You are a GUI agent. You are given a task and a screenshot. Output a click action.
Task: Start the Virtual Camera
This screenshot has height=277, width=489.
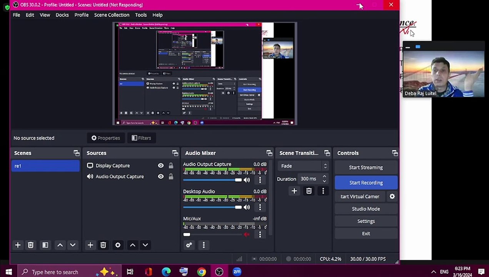tap(360, 197)
